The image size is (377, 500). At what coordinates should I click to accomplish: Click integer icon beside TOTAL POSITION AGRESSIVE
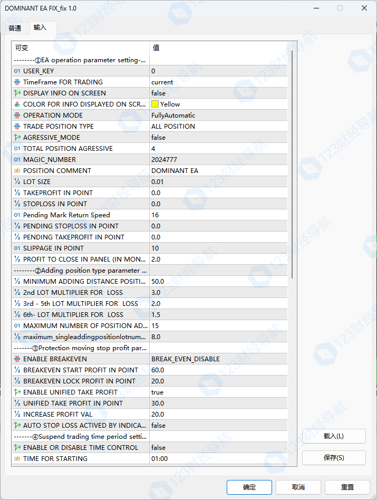17,149
